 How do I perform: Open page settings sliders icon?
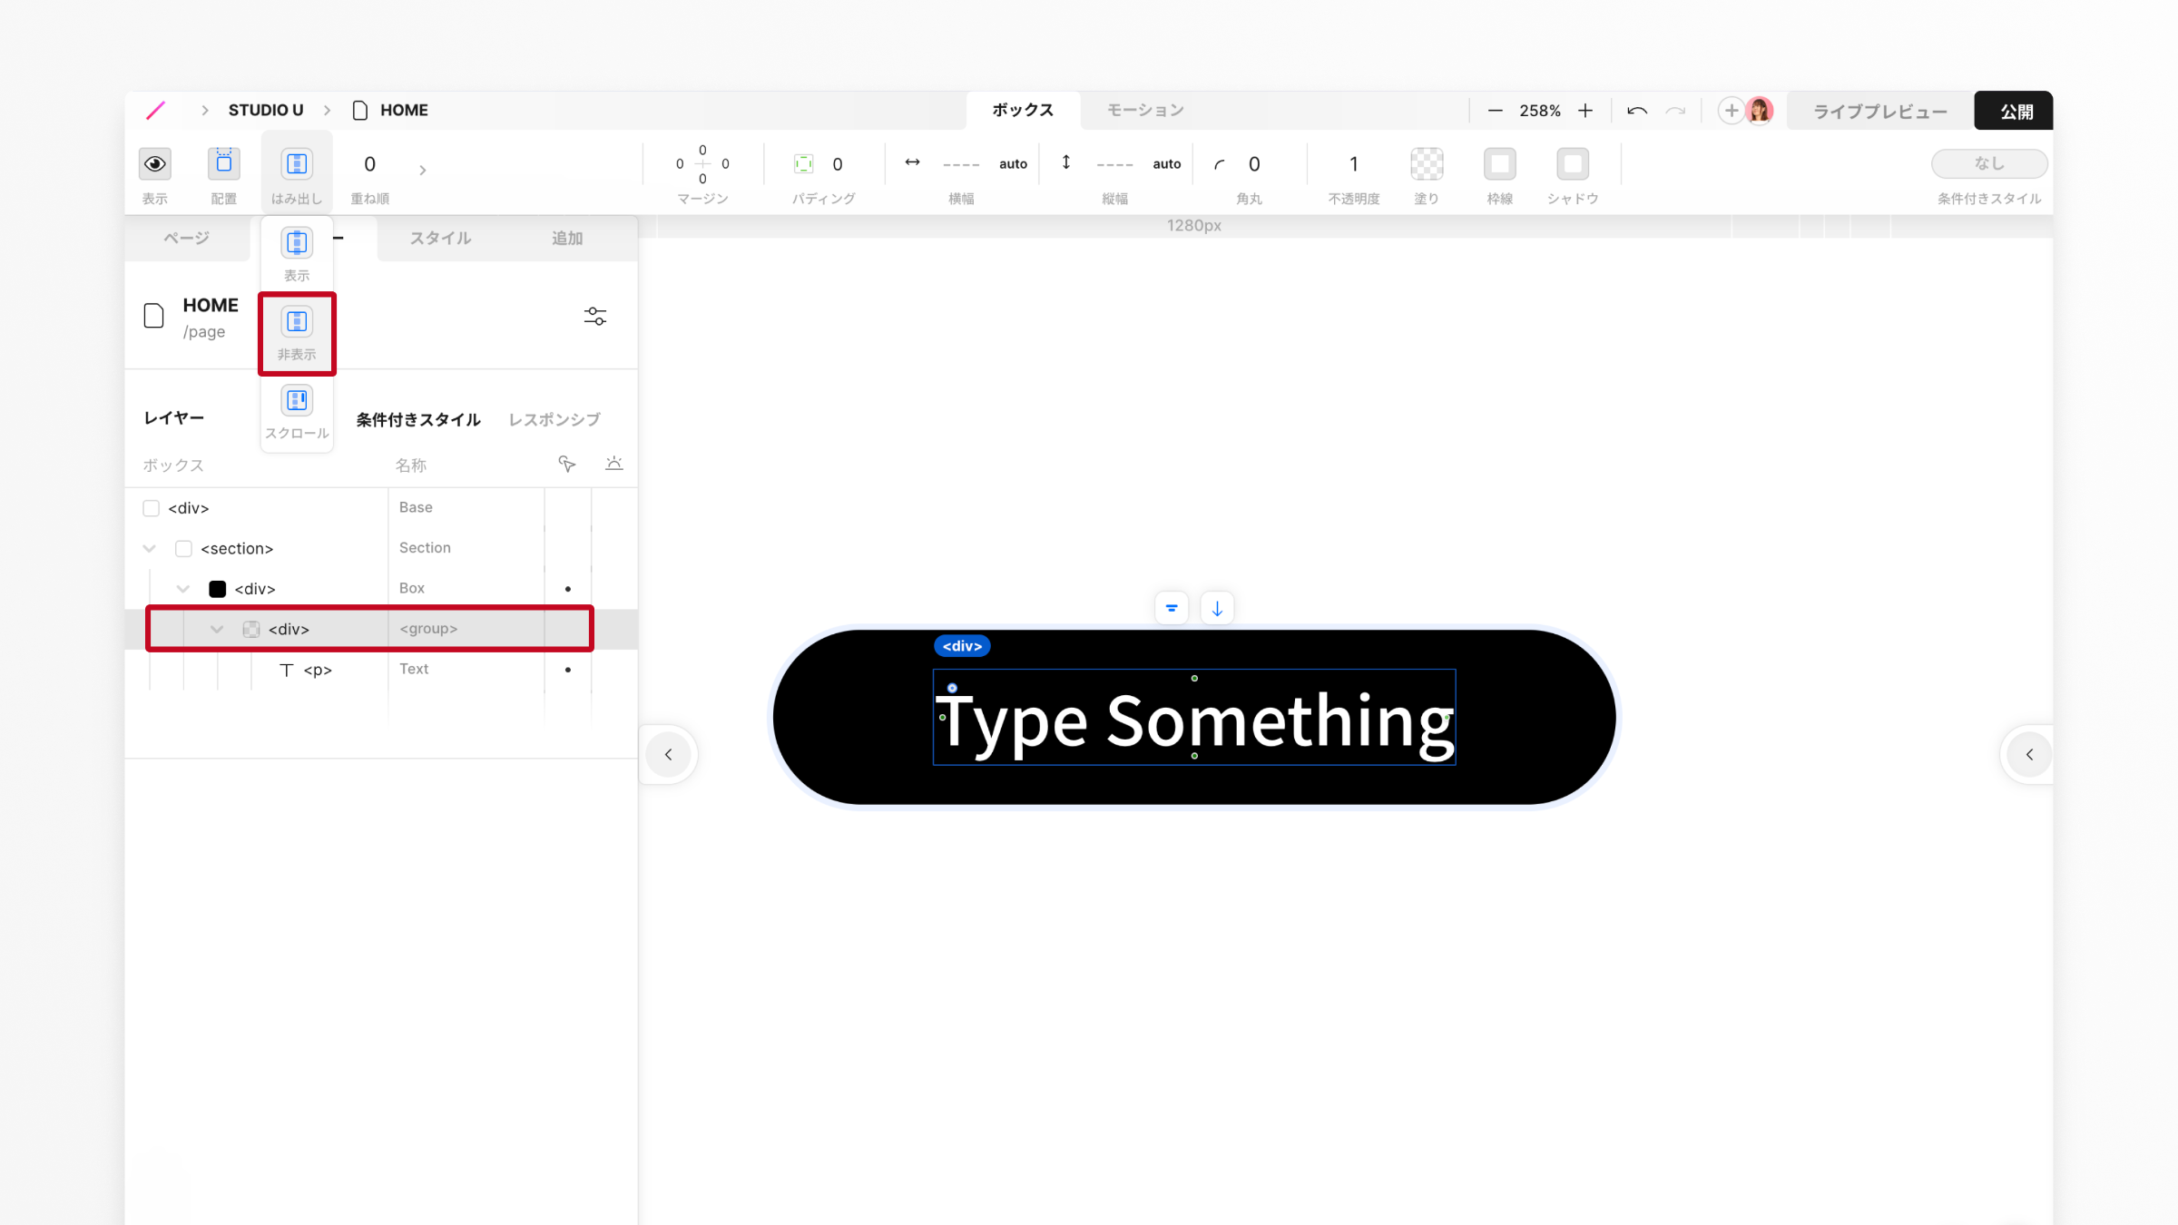595,316
